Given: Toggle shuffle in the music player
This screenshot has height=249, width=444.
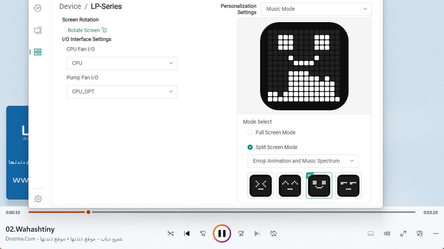Looking at the screenshot, I should (171, 234).
